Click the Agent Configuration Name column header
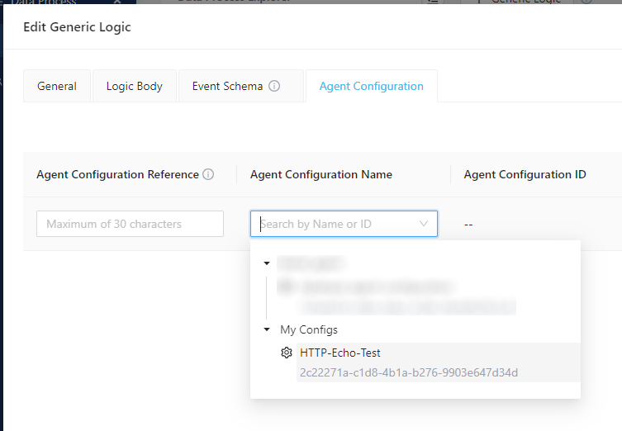Viewport: 622px width, 431px height. tap(320, 174)
